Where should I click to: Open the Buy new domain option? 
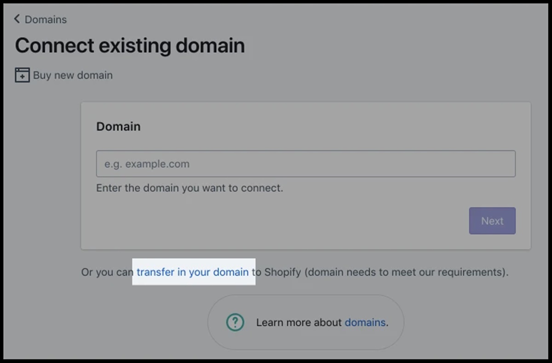click(x=73, y=75)
